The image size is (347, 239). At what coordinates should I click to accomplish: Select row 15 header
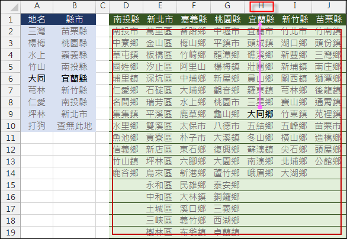(x=11, y=185)
